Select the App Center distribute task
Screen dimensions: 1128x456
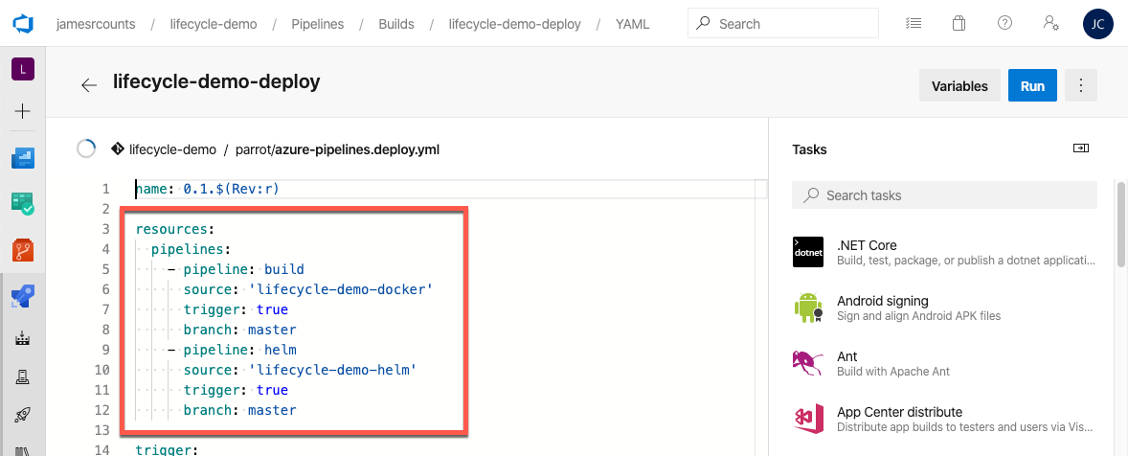point(946,420)
